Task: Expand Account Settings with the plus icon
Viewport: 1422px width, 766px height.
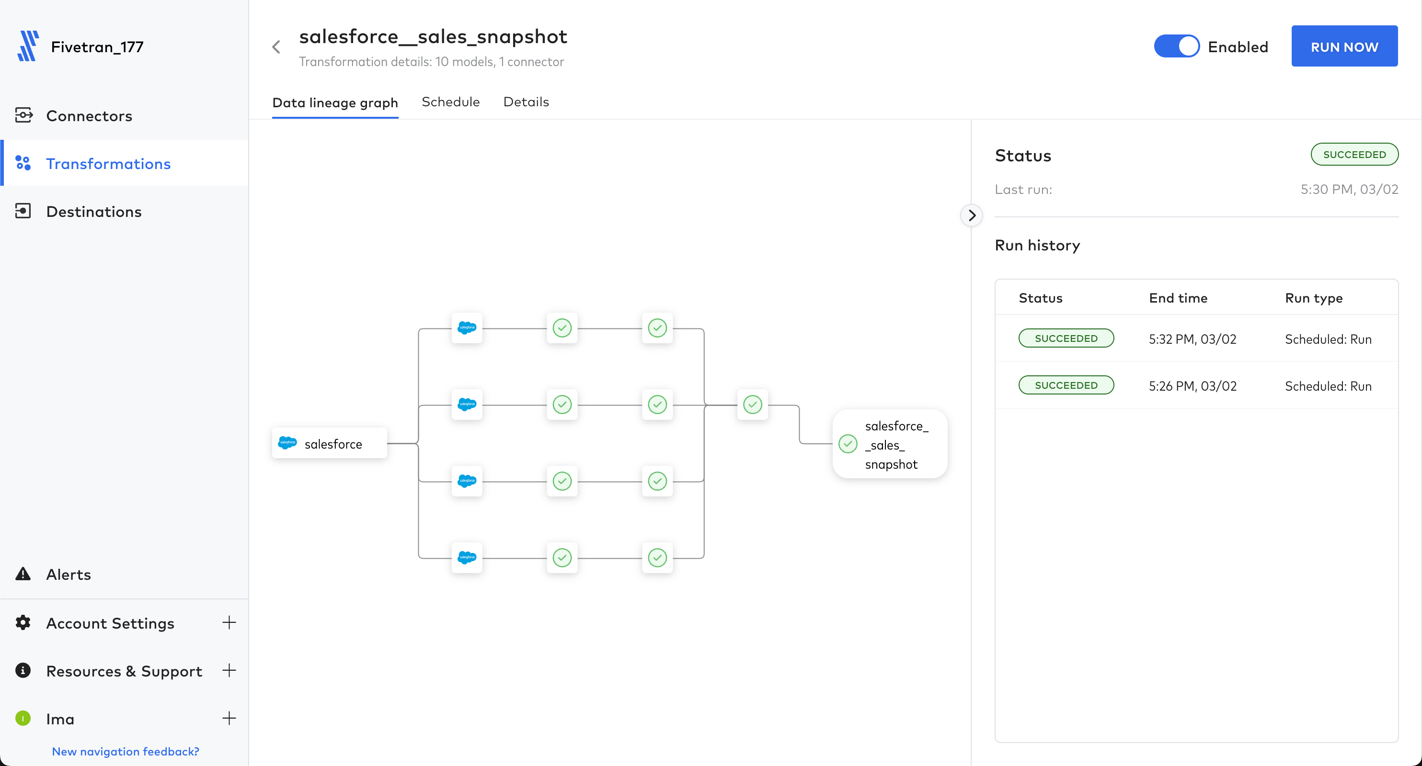Action: (x=229, y=623)
